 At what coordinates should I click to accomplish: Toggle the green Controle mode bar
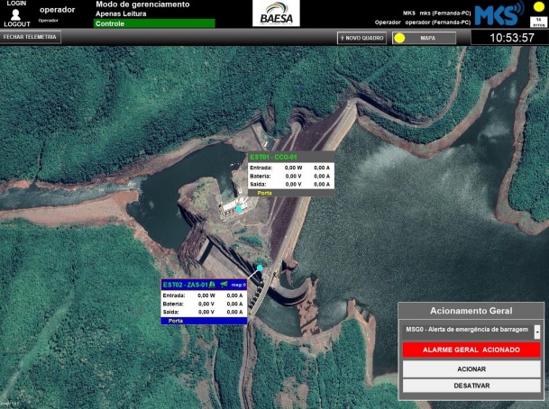(154, 23)
